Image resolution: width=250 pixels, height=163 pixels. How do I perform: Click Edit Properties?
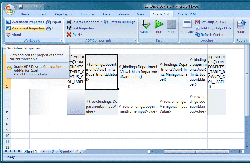(x=81, y=28)
